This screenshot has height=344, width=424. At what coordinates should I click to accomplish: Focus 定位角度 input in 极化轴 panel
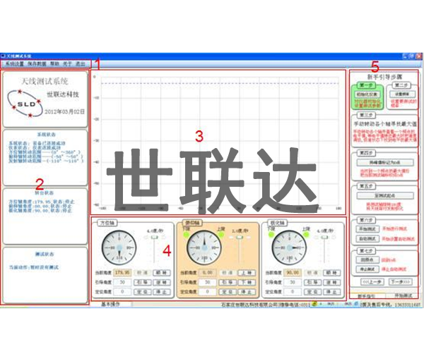[x=293, y=292]
